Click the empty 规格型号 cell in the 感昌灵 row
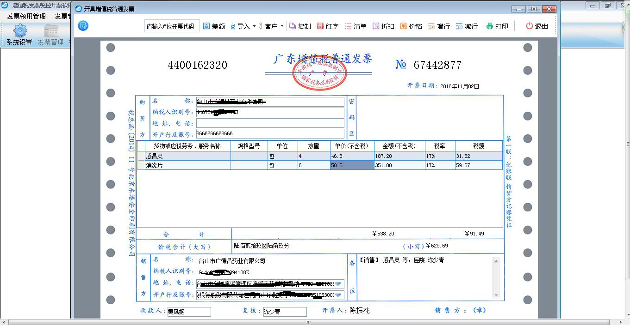Screen dimensions: 630x325 coord(249,156)
